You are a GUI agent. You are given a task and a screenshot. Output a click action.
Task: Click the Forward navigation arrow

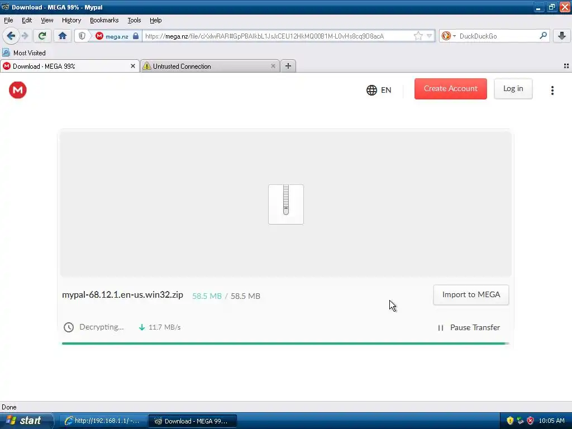click(25, 36)
